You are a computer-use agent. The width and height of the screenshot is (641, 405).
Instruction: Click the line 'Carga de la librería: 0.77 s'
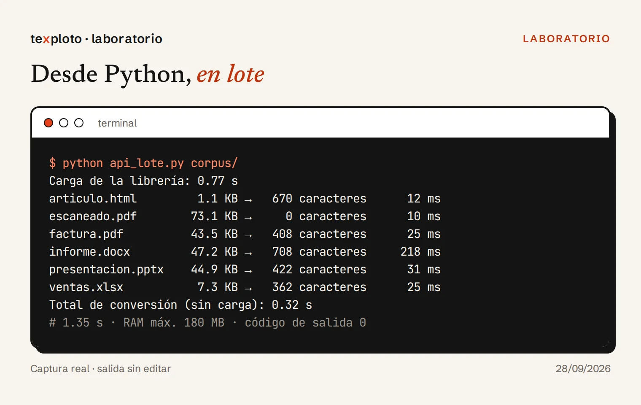coord(143,181)
